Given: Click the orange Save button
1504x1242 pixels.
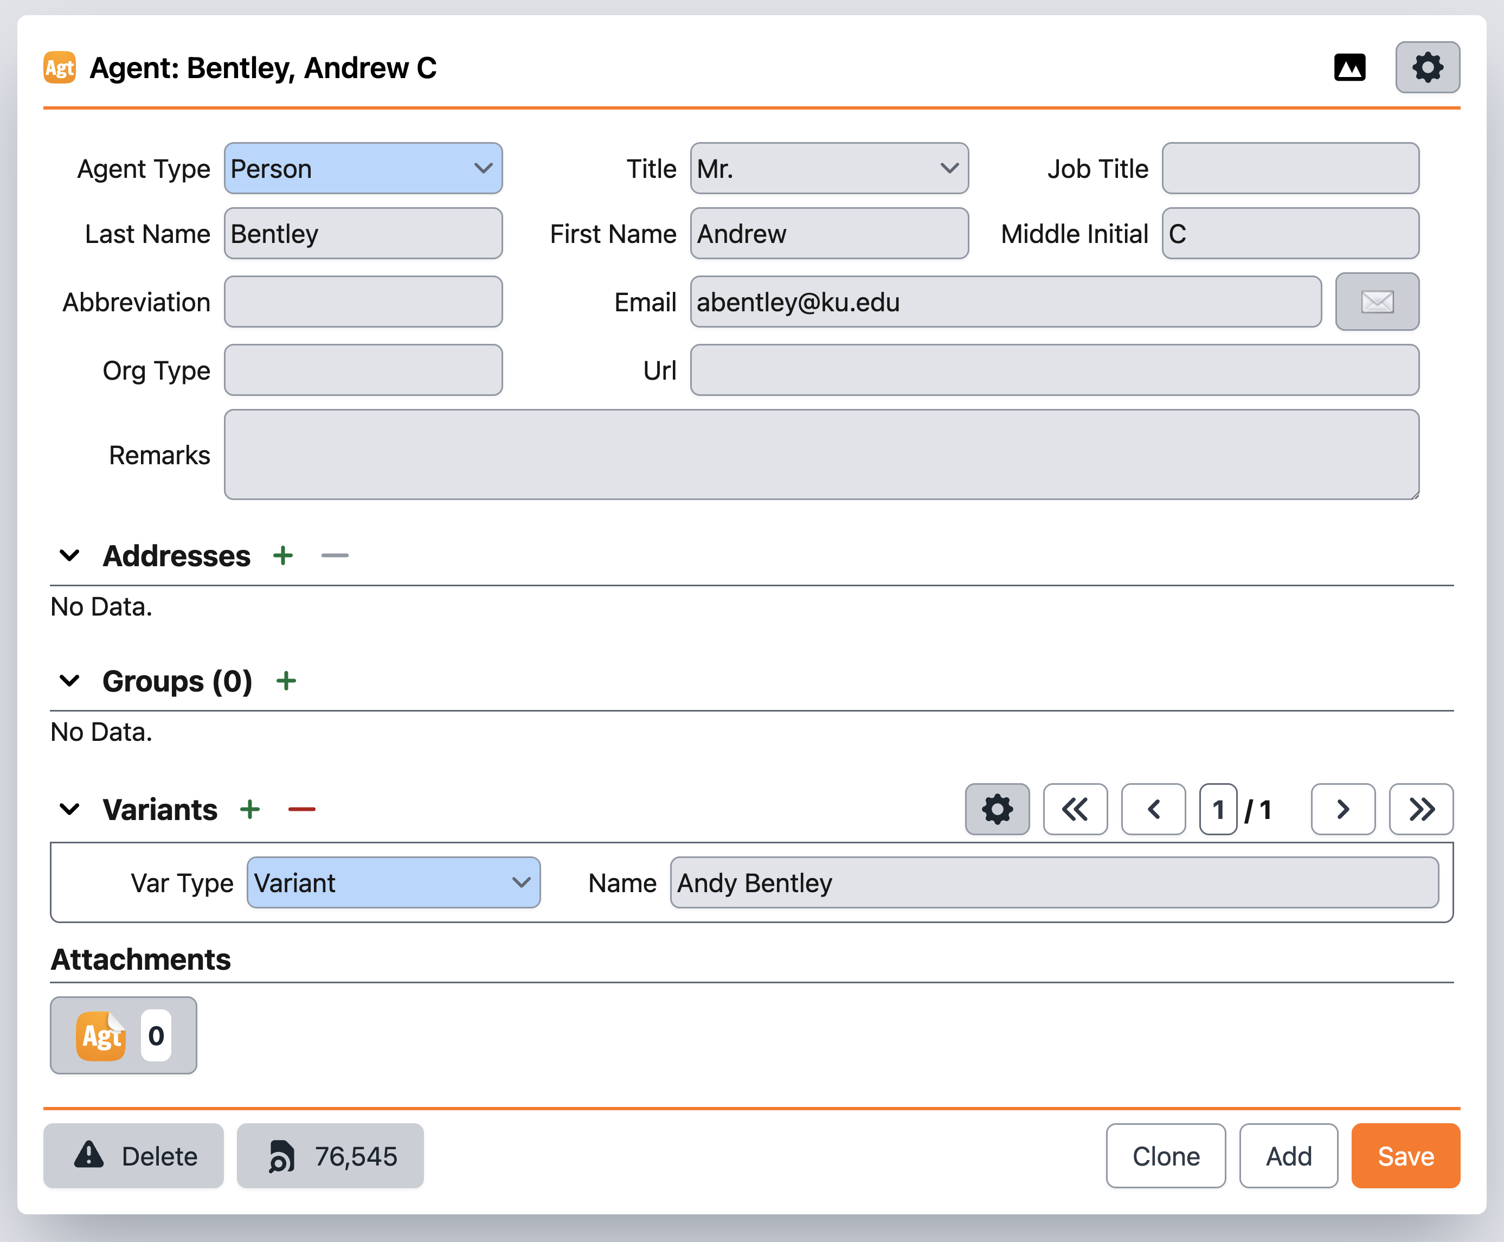Looking at the screenshot, I should (1405, 1156).
